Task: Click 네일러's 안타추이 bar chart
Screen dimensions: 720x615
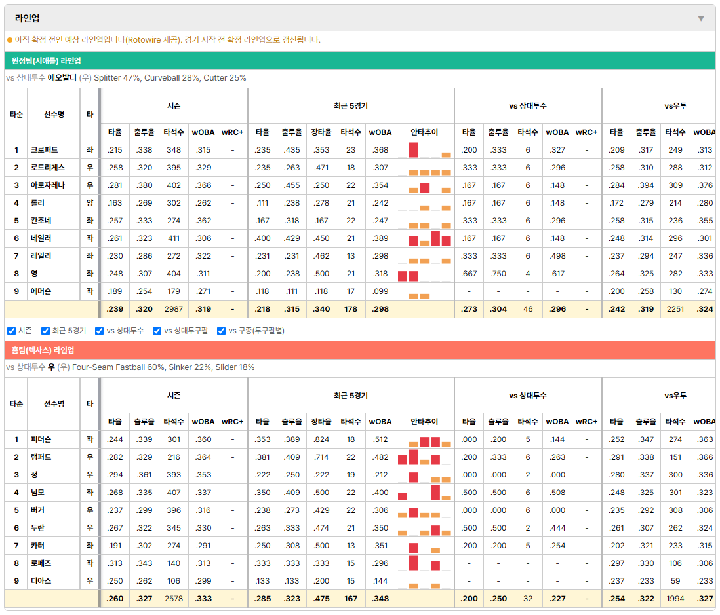Action: coord(424,238)
